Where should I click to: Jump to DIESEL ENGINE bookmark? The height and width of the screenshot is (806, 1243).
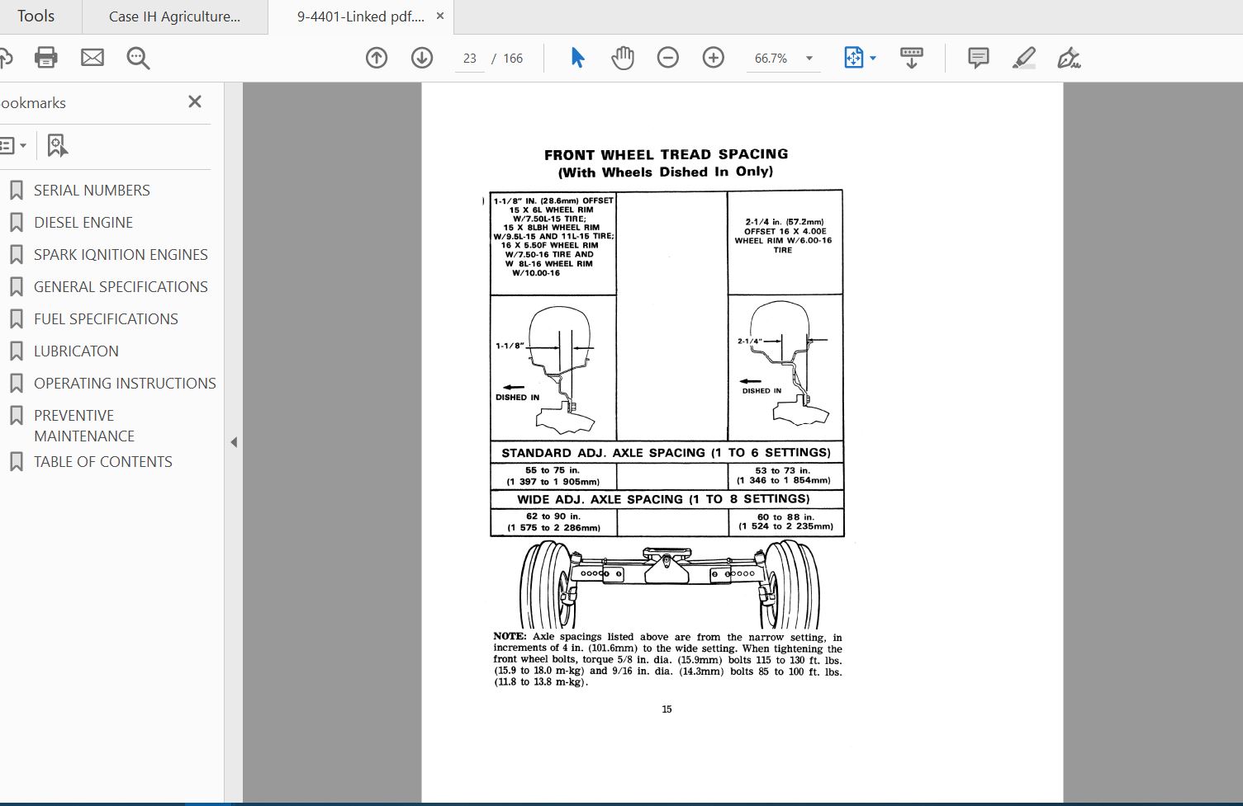point(83,223)
